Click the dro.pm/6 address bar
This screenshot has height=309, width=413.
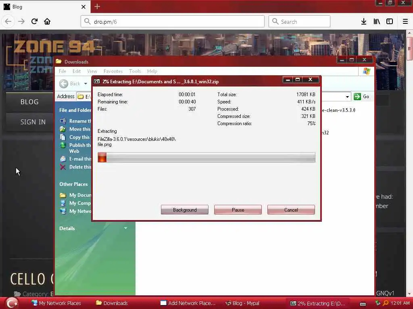(173, 22)
